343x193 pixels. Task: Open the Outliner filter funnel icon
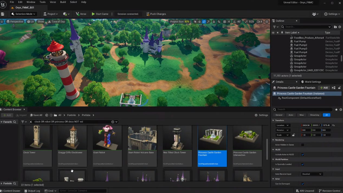[274, 27]
